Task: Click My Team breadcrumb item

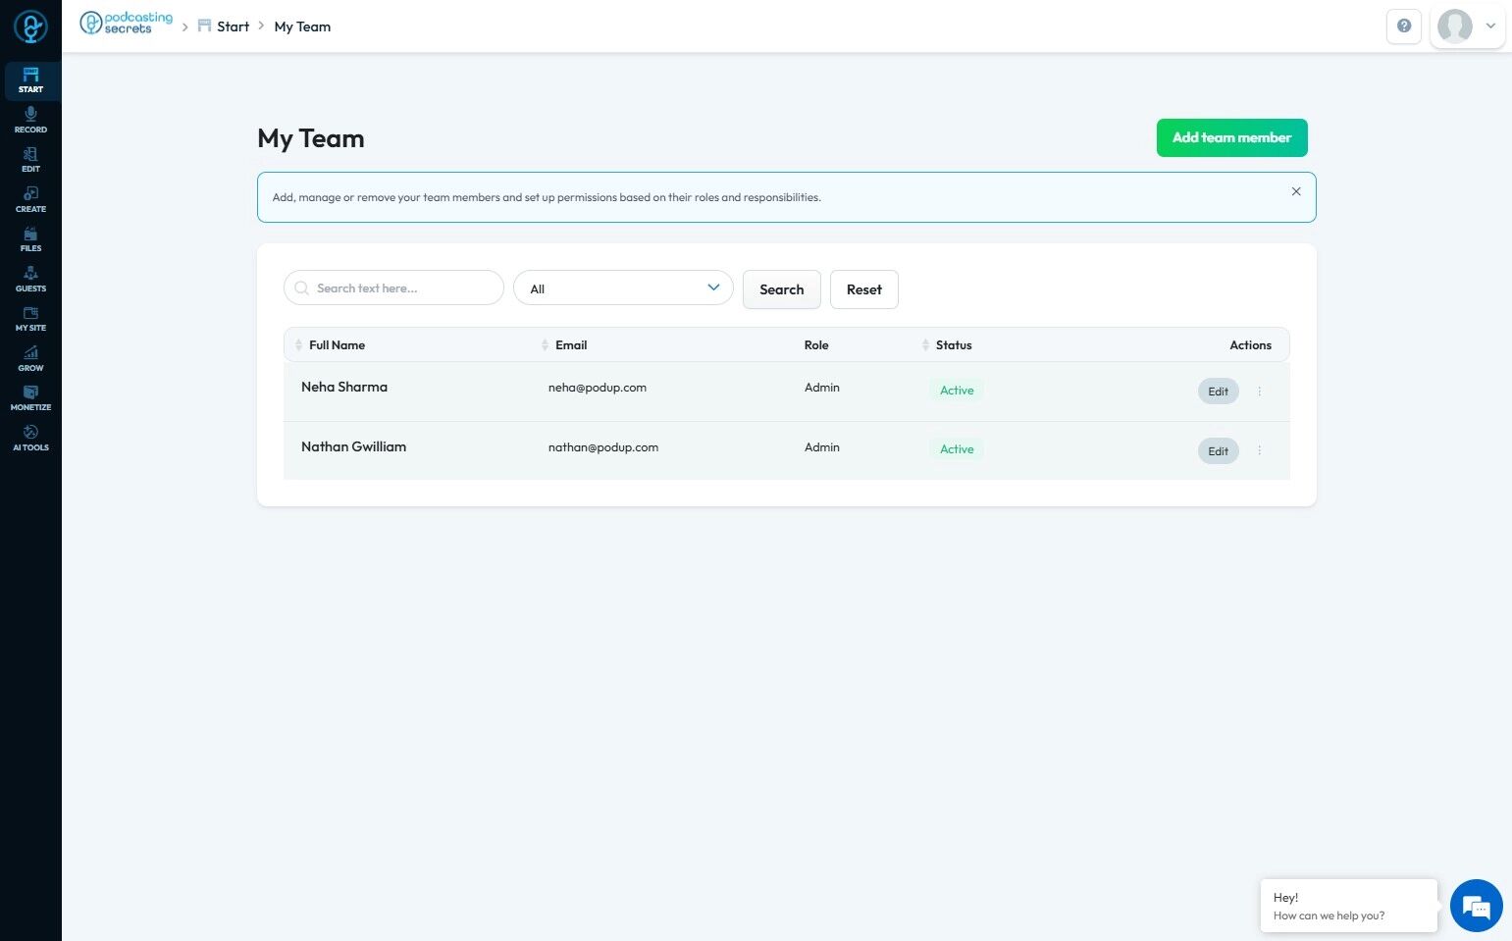Action: [302, 26]
